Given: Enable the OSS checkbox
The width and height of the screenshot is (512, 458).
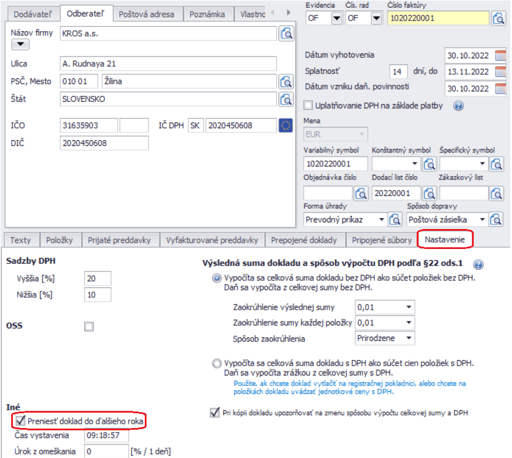Looking at the screenshot, I should [89, 326].
